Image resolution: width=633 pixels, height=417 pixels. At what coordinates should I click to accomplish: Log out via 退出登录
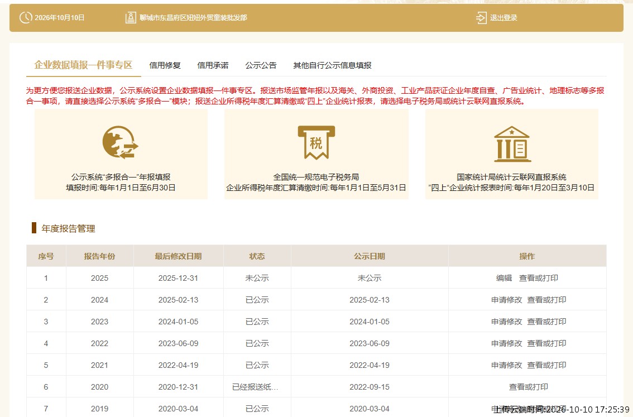tap(503, 18)
